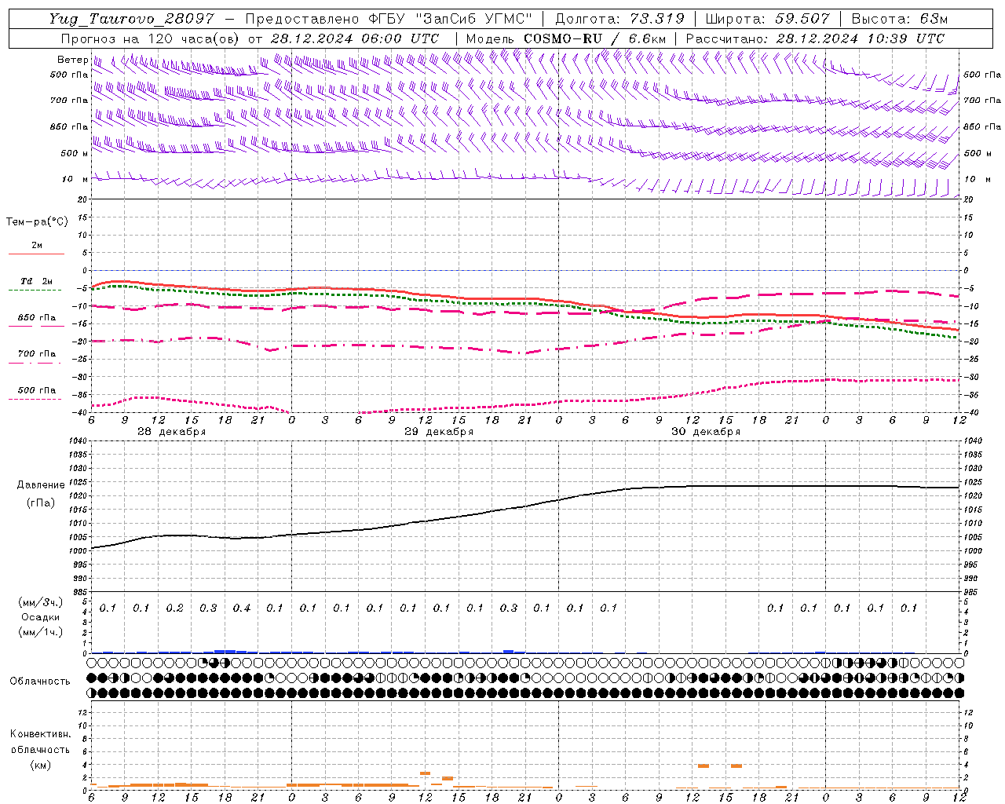Viewport: 1005px width, 804px height.
Task: Click the 0.2 precipitation value
Action: click(174, 608)
